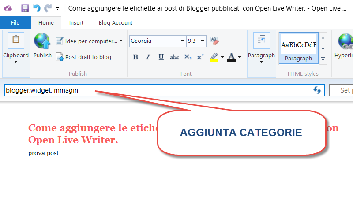Viewport: 353px width, 211px height.
Task: Toggle Strikethrough formatting
Action: [x=174, y=57]
